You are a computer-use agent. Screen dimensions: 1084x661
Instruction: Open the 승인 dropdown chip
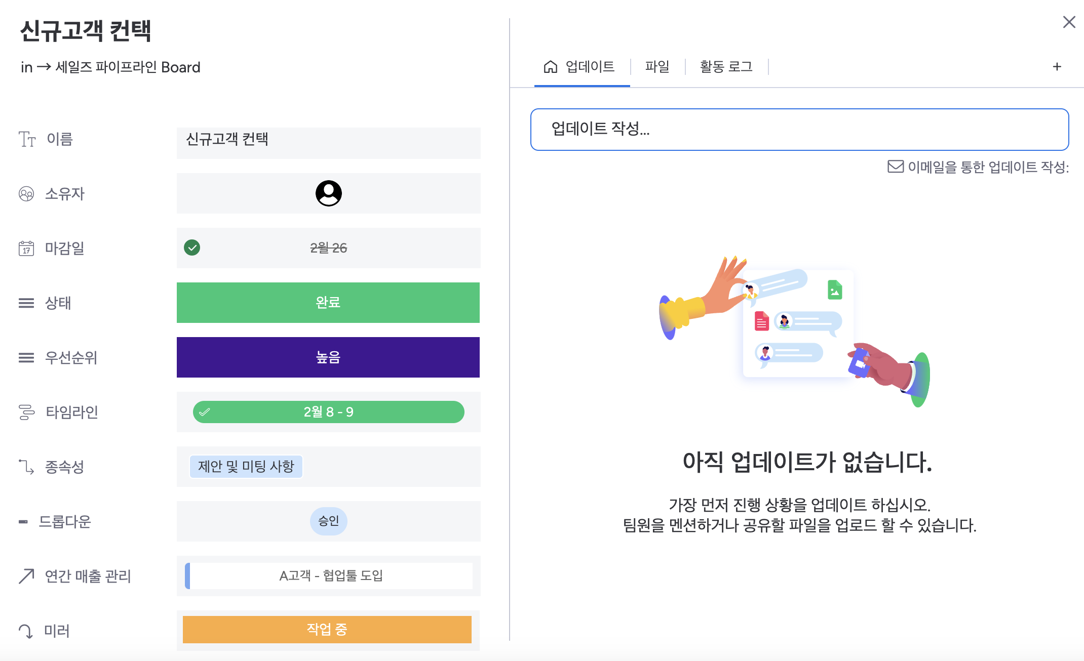click(328, 521)
